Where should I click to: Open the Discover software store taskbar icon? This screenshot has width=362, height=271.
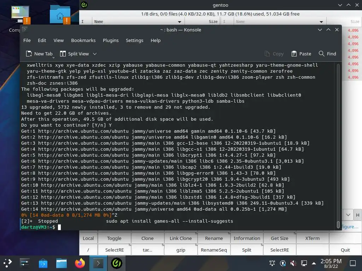pos(43,263)
